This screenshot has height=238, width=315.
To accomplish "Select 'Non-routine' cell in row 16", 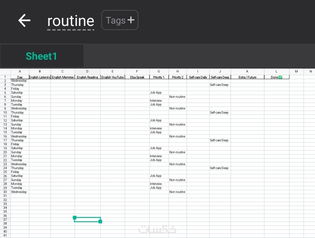I will 178,137.
